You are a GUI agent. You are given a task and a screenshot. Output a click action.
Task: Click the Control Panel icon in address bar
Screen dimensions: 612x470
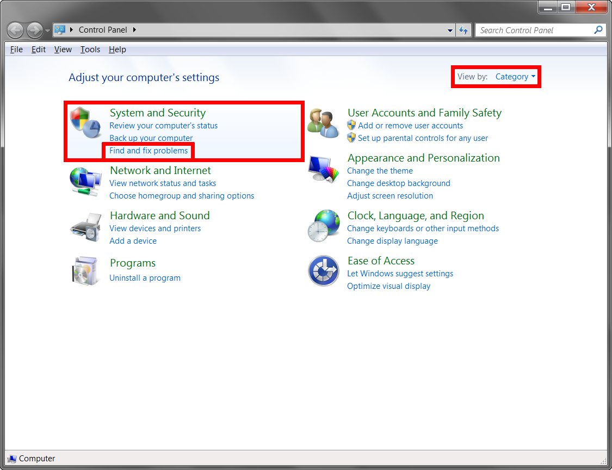[60, 30]
